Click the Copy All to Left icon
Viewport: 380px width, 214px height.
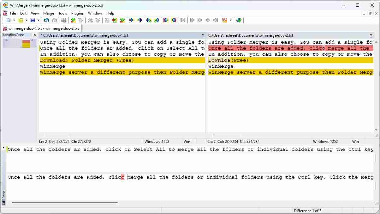(174, 20)
